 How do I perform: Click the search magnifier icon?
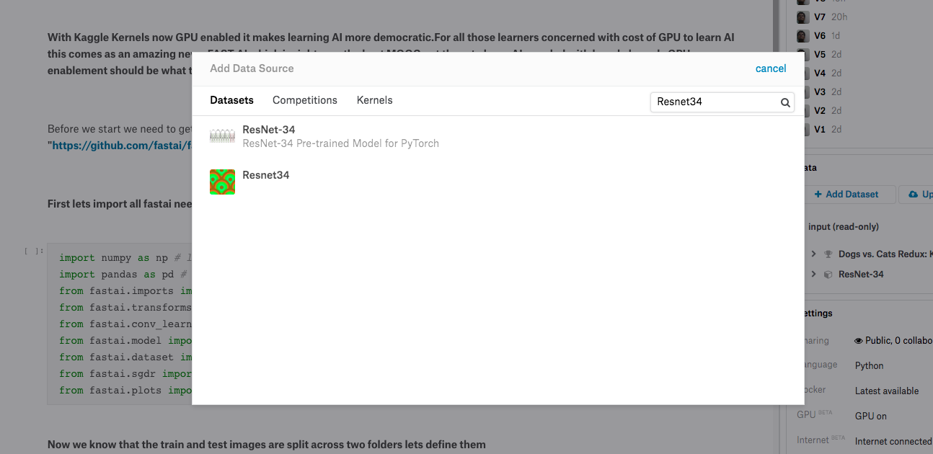[x=785, y=102]
